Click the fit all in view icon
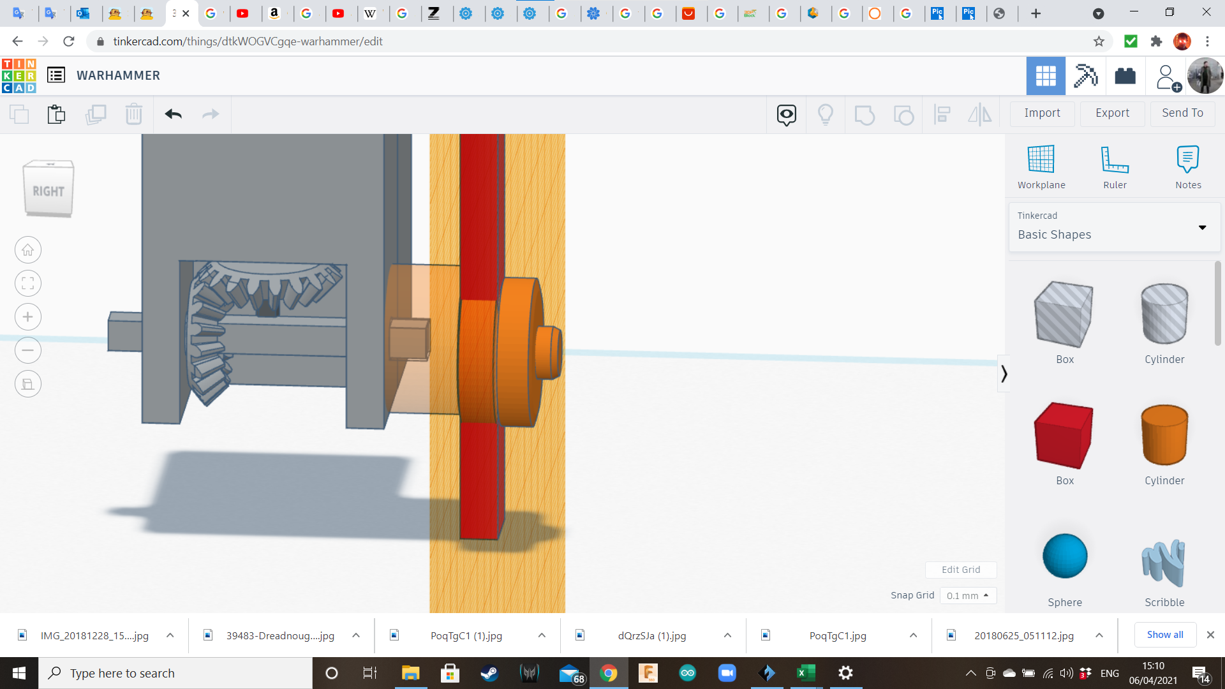Screen dimensions: 1225x689 coord(28,283)
